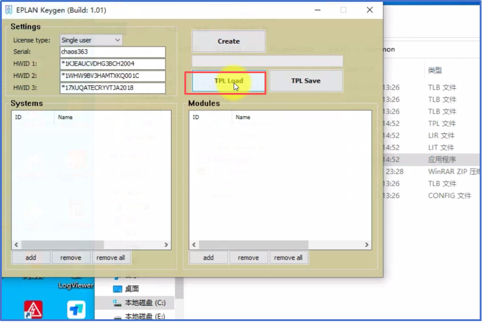Click the EPLAN Keygen title bar icon
Viewport: 482px width, 322px height.
click(9, 10)
